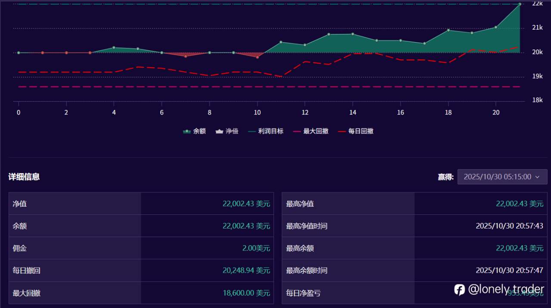Screen dimensions: 551x308
Task: Click the 18k y-axis label
Action: (x=538, y=100)
